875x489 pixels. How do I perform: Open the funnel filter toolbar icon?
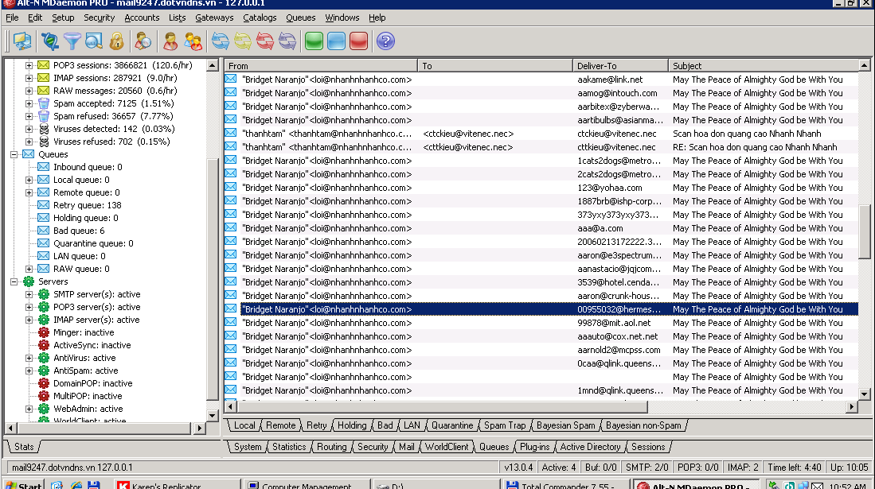click(72, 41)
